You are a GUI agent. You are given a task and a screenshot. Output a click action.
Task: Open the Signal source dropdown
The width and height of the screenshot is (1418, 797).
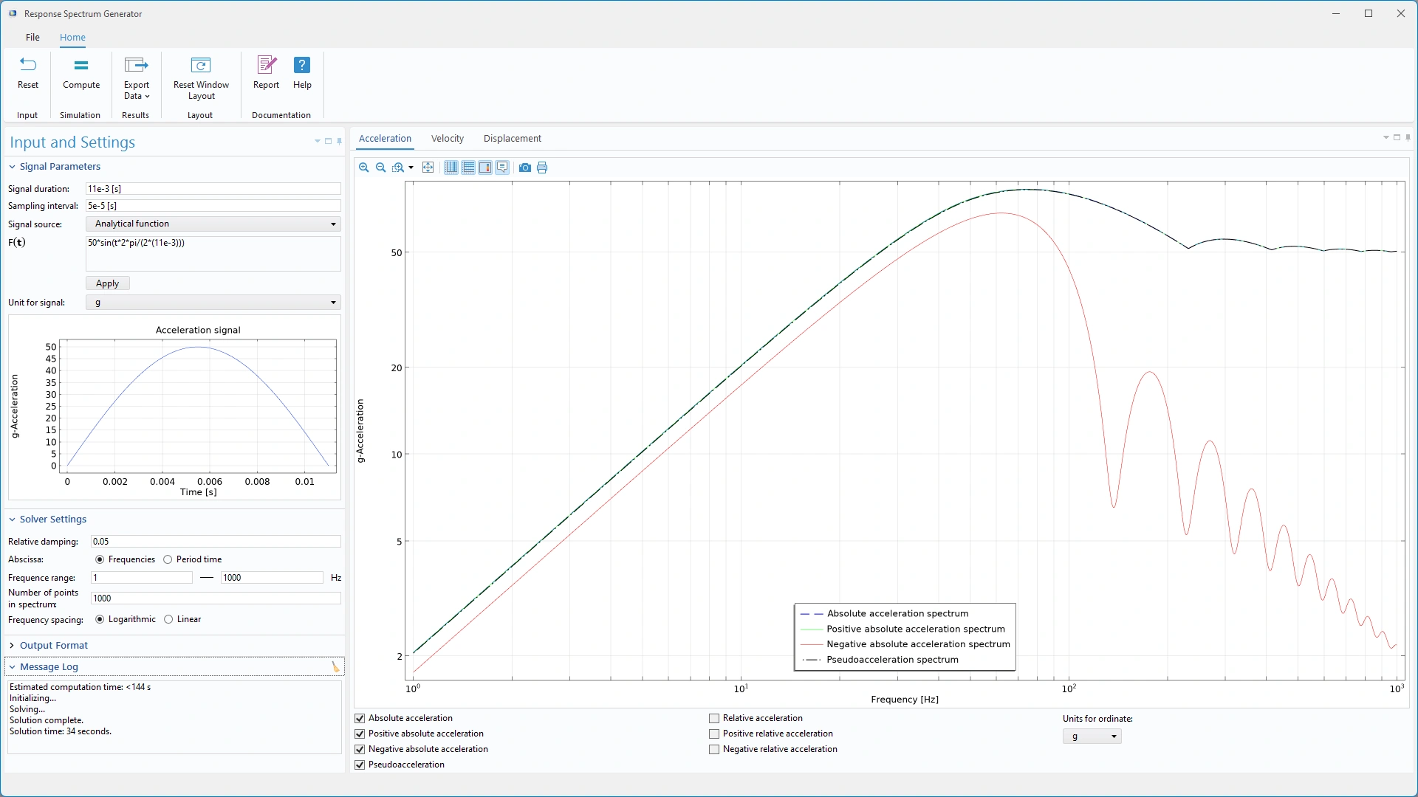click(213, 224)
